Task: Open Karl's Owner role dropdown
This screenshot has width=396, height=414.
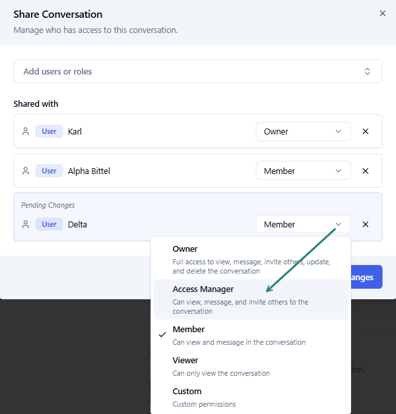Action: [x=302, y=131]
